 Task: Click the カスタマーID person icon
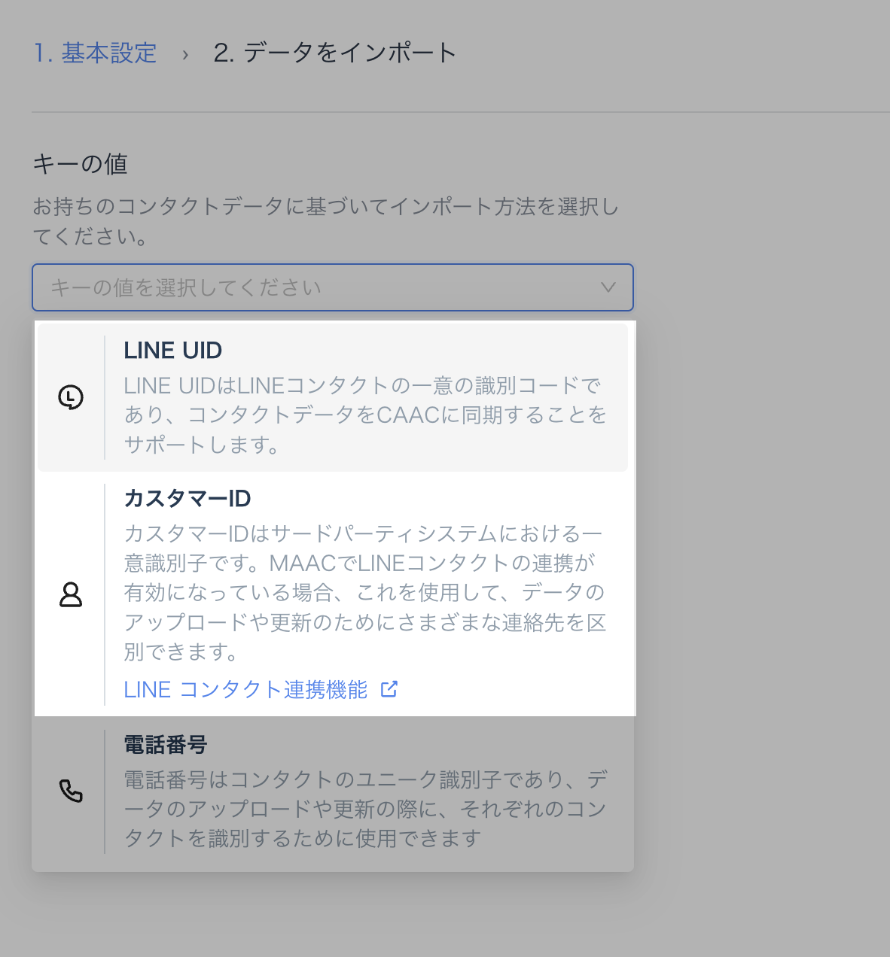pos(71,594)
